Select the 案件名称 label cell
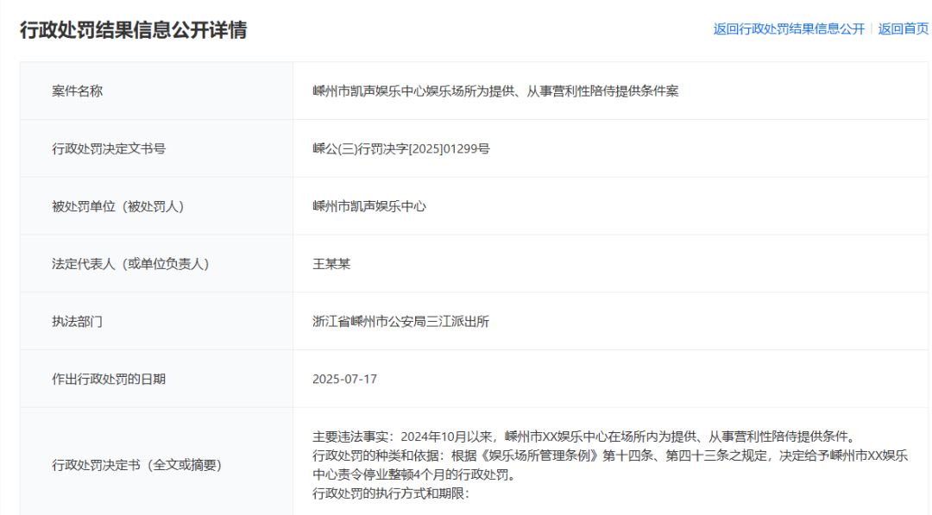Viewport: 932px width, 515px height. click(x=77, y=91)
